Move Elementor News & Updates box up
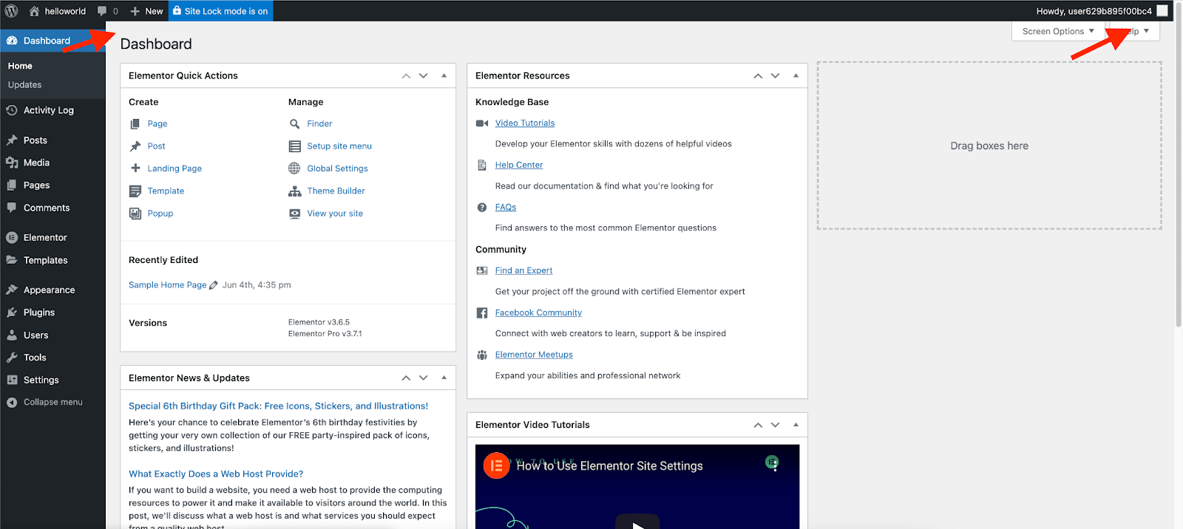 click(x=406, y=378)
